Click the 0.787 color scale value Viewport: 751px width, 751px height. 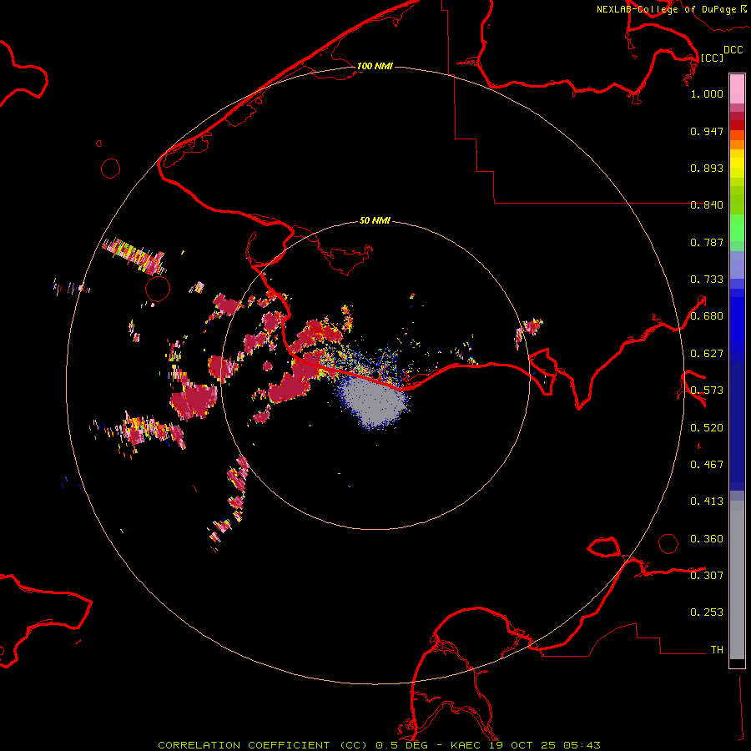coord(707,242)
